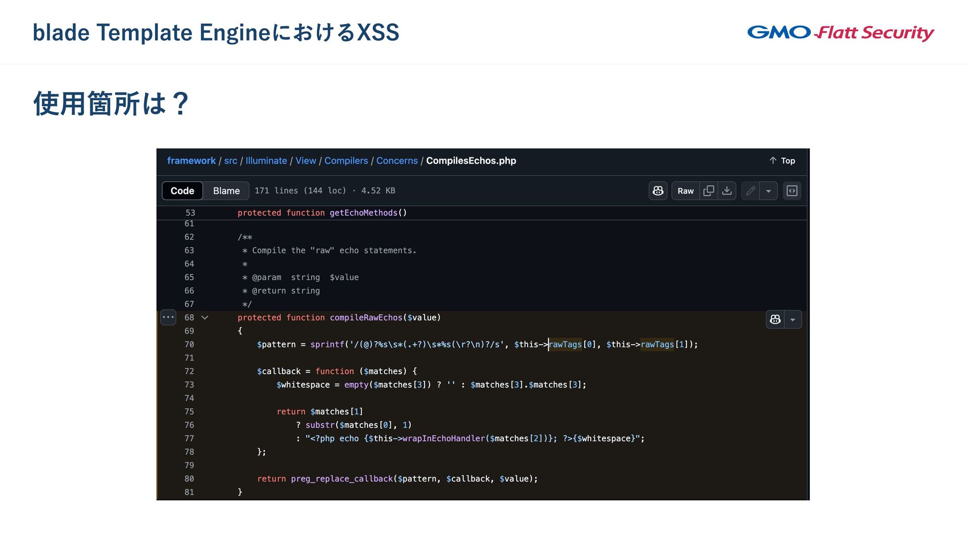Screen dimensions: 967x544
Task: Click line number 70
Action: [189, 345]
